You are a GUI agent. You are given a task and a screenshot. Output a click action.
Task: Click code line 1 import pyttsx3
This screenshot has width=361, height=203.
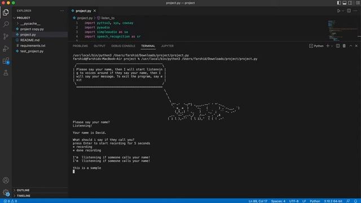pos(109,23)
